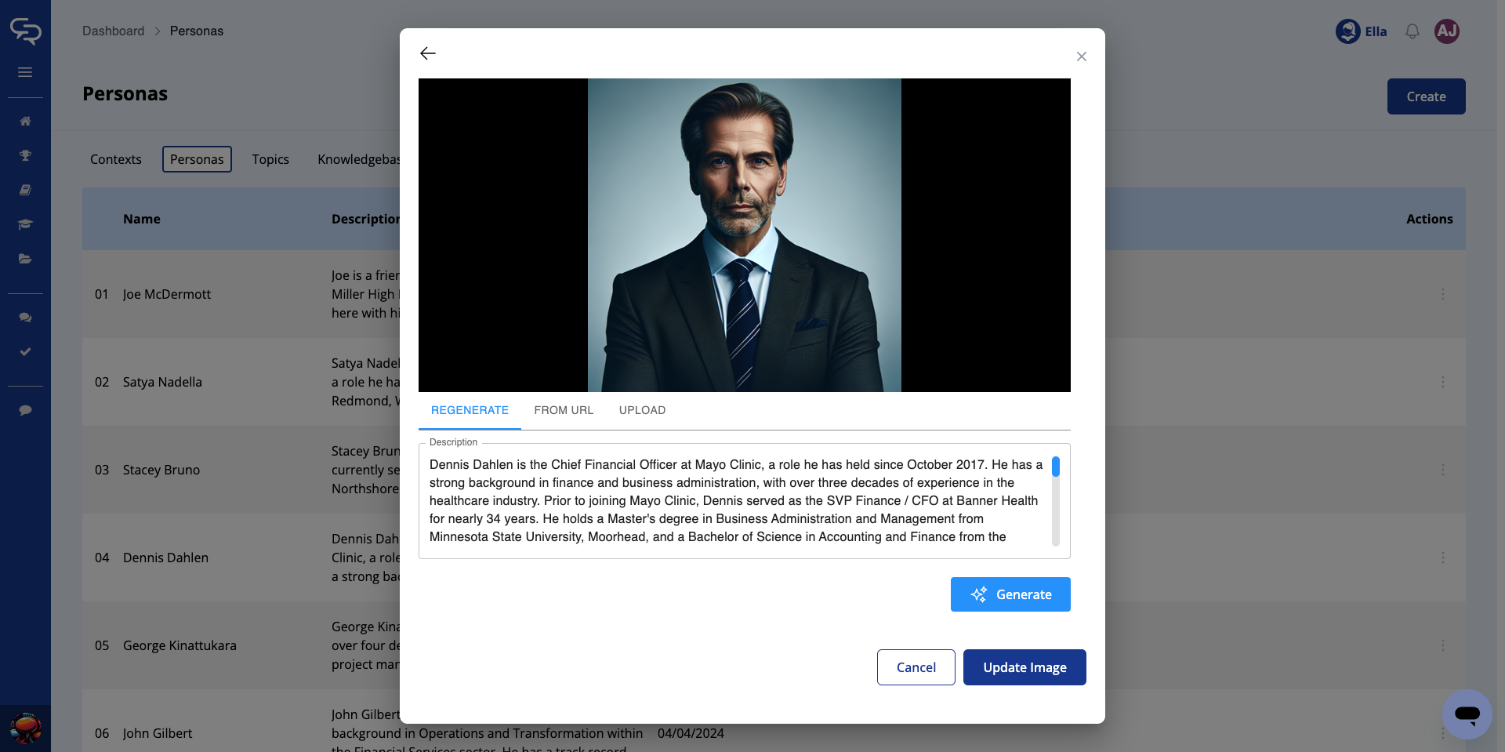The height and width of the screenshot is (752, 1505).
Task: Select the REGENERATE tab
Action: 470,410
